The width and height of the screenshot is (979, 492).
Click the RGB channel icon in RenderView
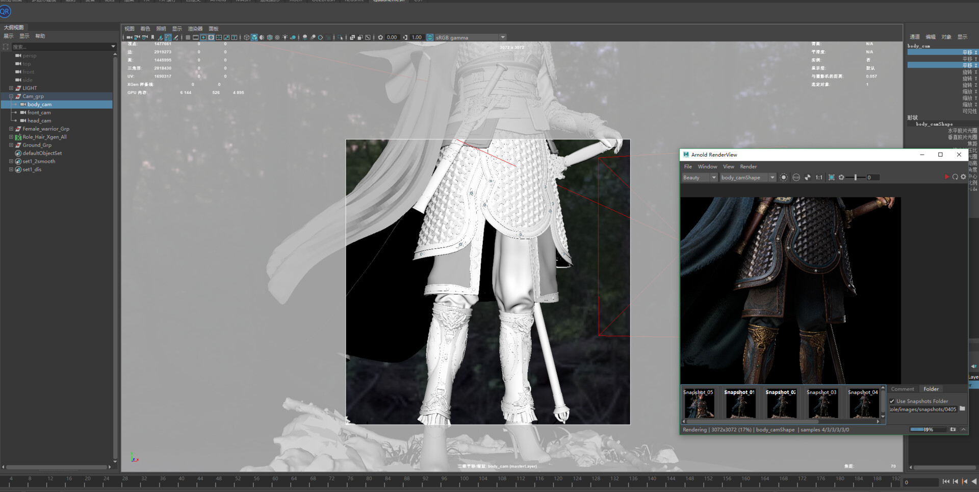coord(796,178)
